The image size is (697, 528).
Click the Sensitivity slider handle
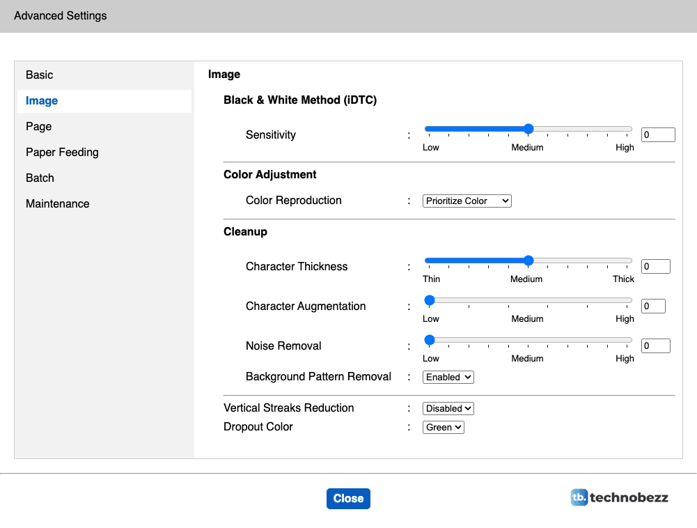pos(528,129)
